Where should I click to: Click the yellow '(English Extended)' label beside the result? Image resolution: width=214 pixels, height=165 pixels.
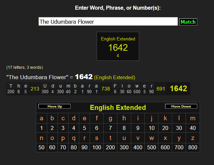[115, 77]
